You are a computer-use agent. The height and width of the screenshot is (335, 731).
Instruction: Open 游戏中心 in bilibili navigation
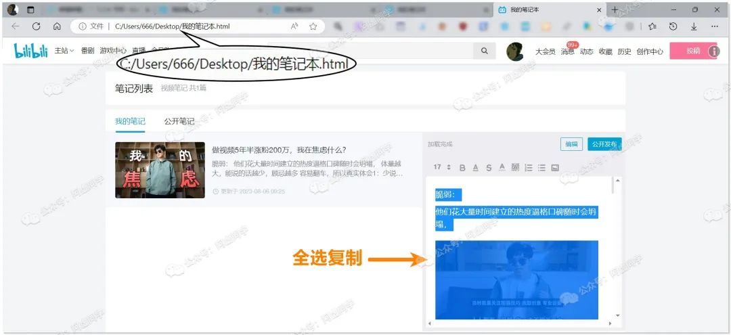tap(113, 51)
